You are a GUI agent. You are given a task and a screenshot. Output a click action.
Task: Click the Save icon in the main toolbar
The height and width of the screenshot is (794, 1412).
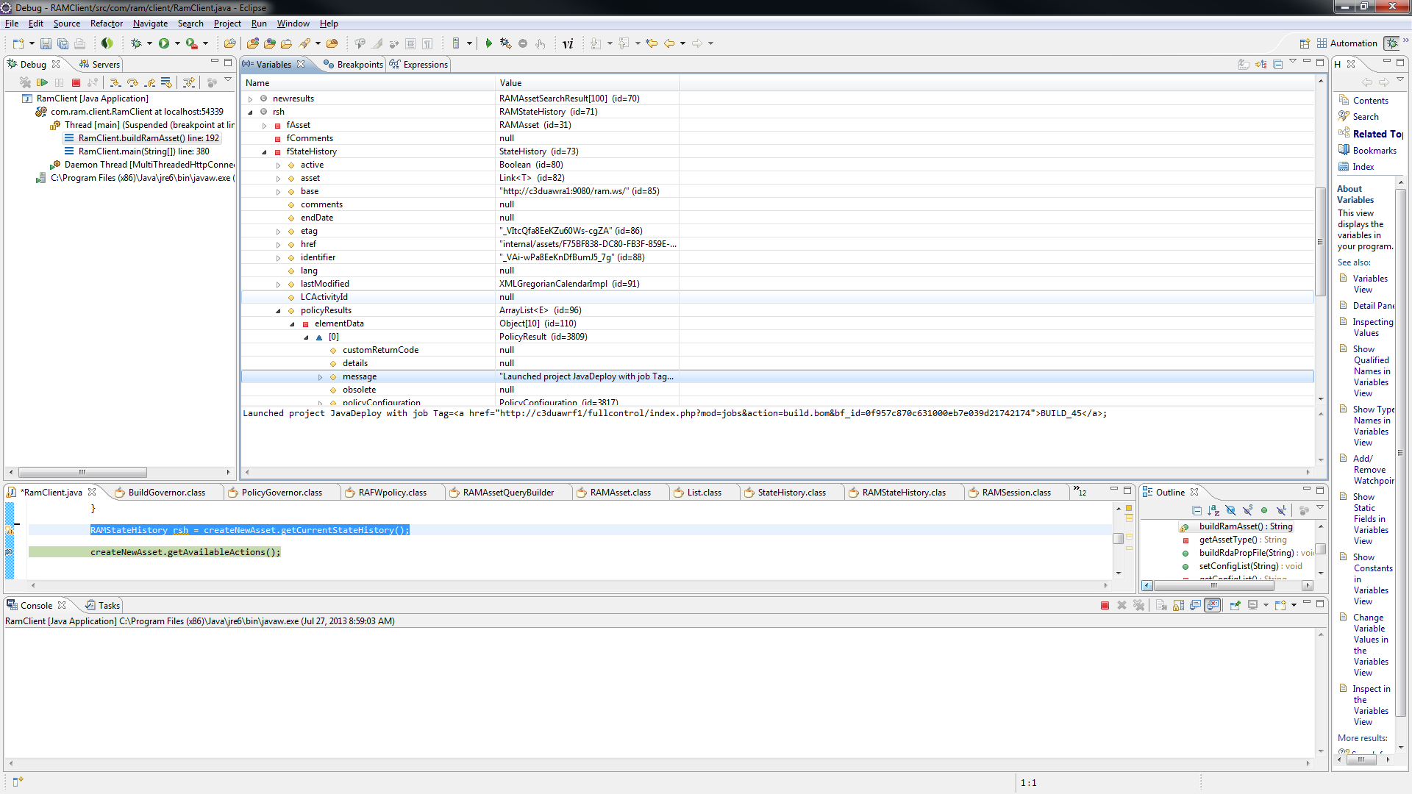[x=46, y=44]
